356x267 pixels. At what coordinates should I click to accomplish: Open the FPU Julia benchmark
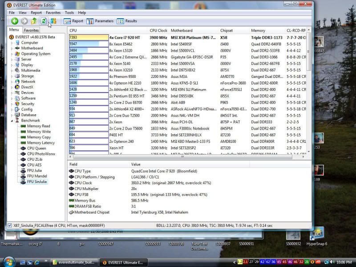(x=34, y=170)
